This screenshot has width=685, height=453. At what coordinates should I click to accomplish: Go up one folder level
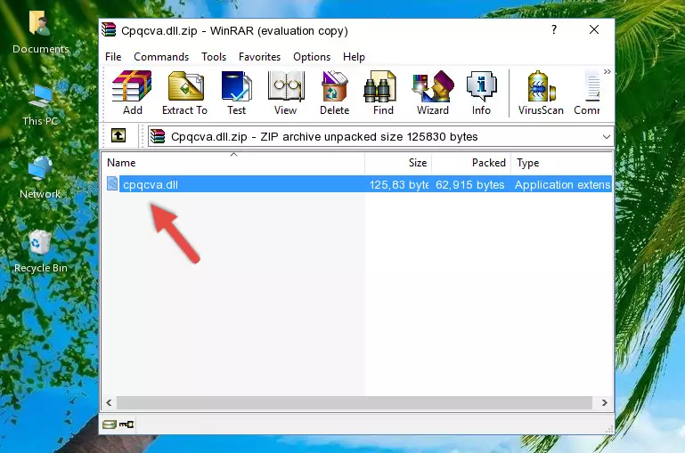click(x=118, y=136)
